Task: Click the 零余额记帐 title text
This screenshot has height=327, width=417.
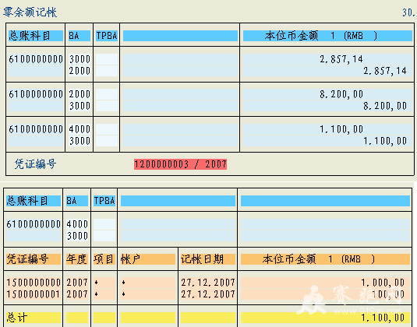Action: [x=30, y=12]
